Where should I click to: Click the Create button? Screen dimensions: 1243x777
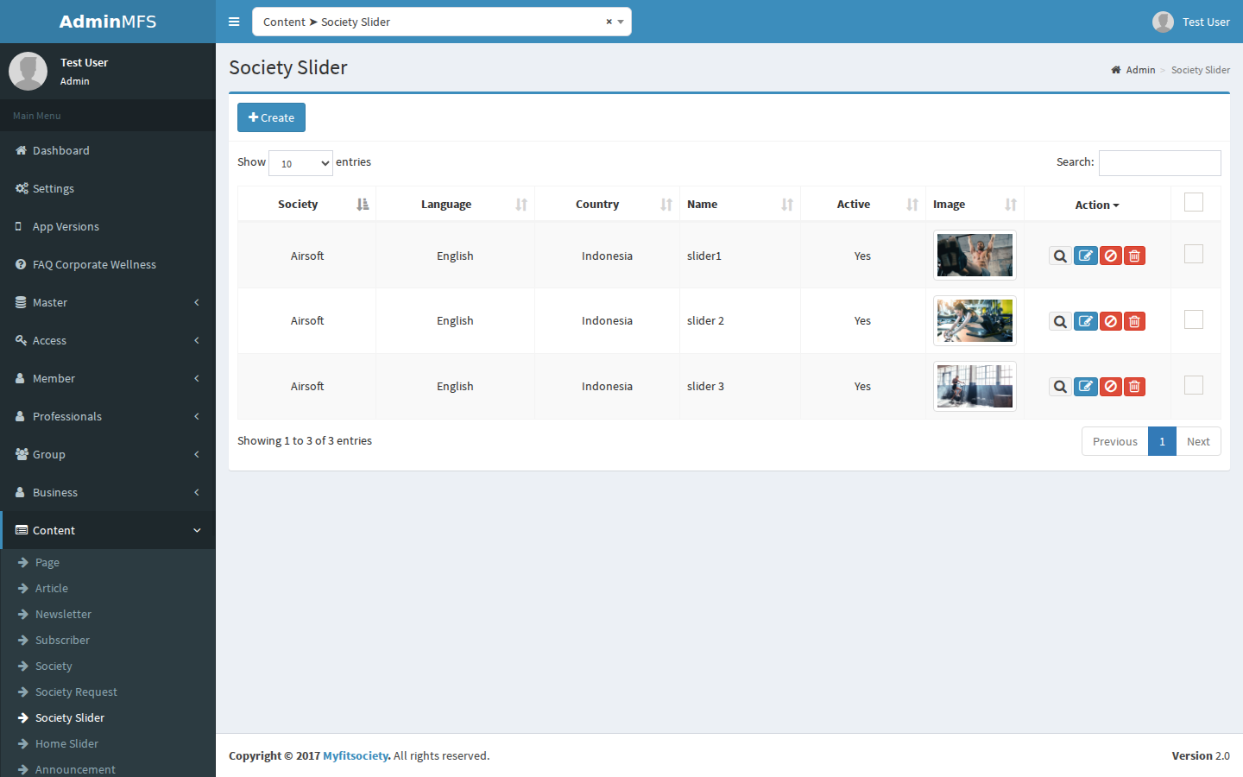271,117
